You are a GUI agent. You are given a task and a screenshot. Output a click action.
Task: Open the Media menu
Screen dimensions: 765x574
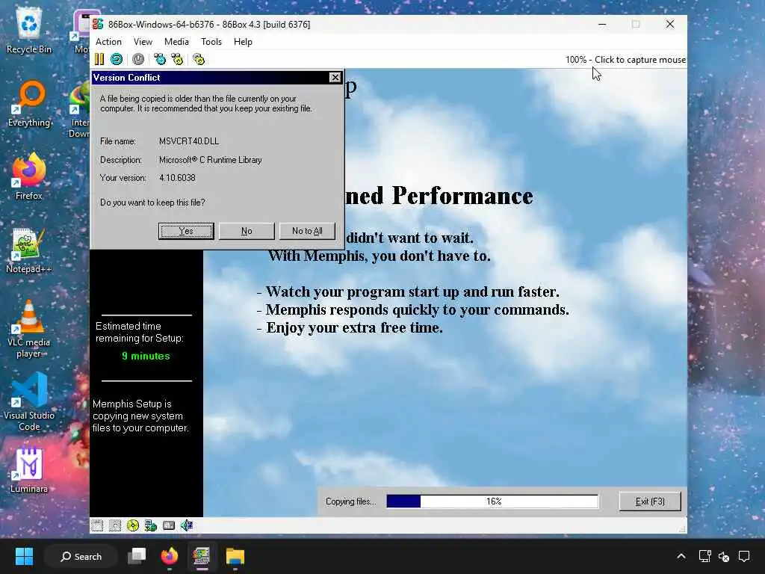176,42
